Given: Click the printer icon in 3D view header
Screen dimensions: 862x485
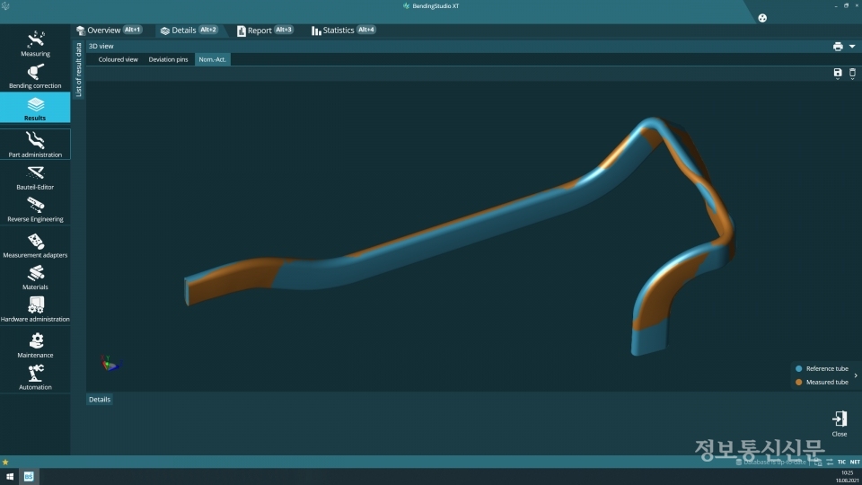Looking at the screenshot, I should point(838,46).
